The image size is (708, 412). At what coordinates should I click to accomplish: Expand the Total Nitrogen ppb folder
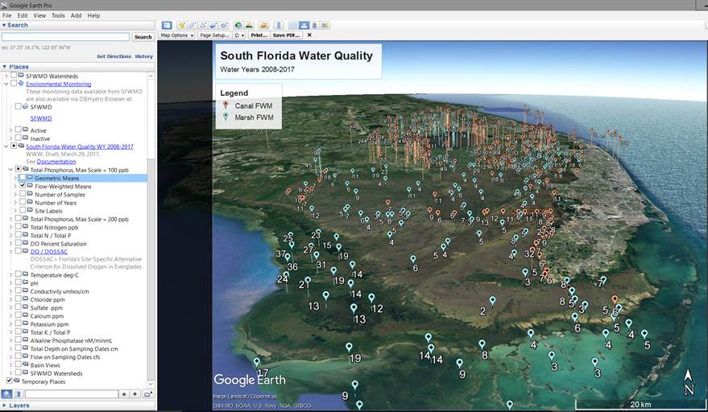tap(10, 227)
